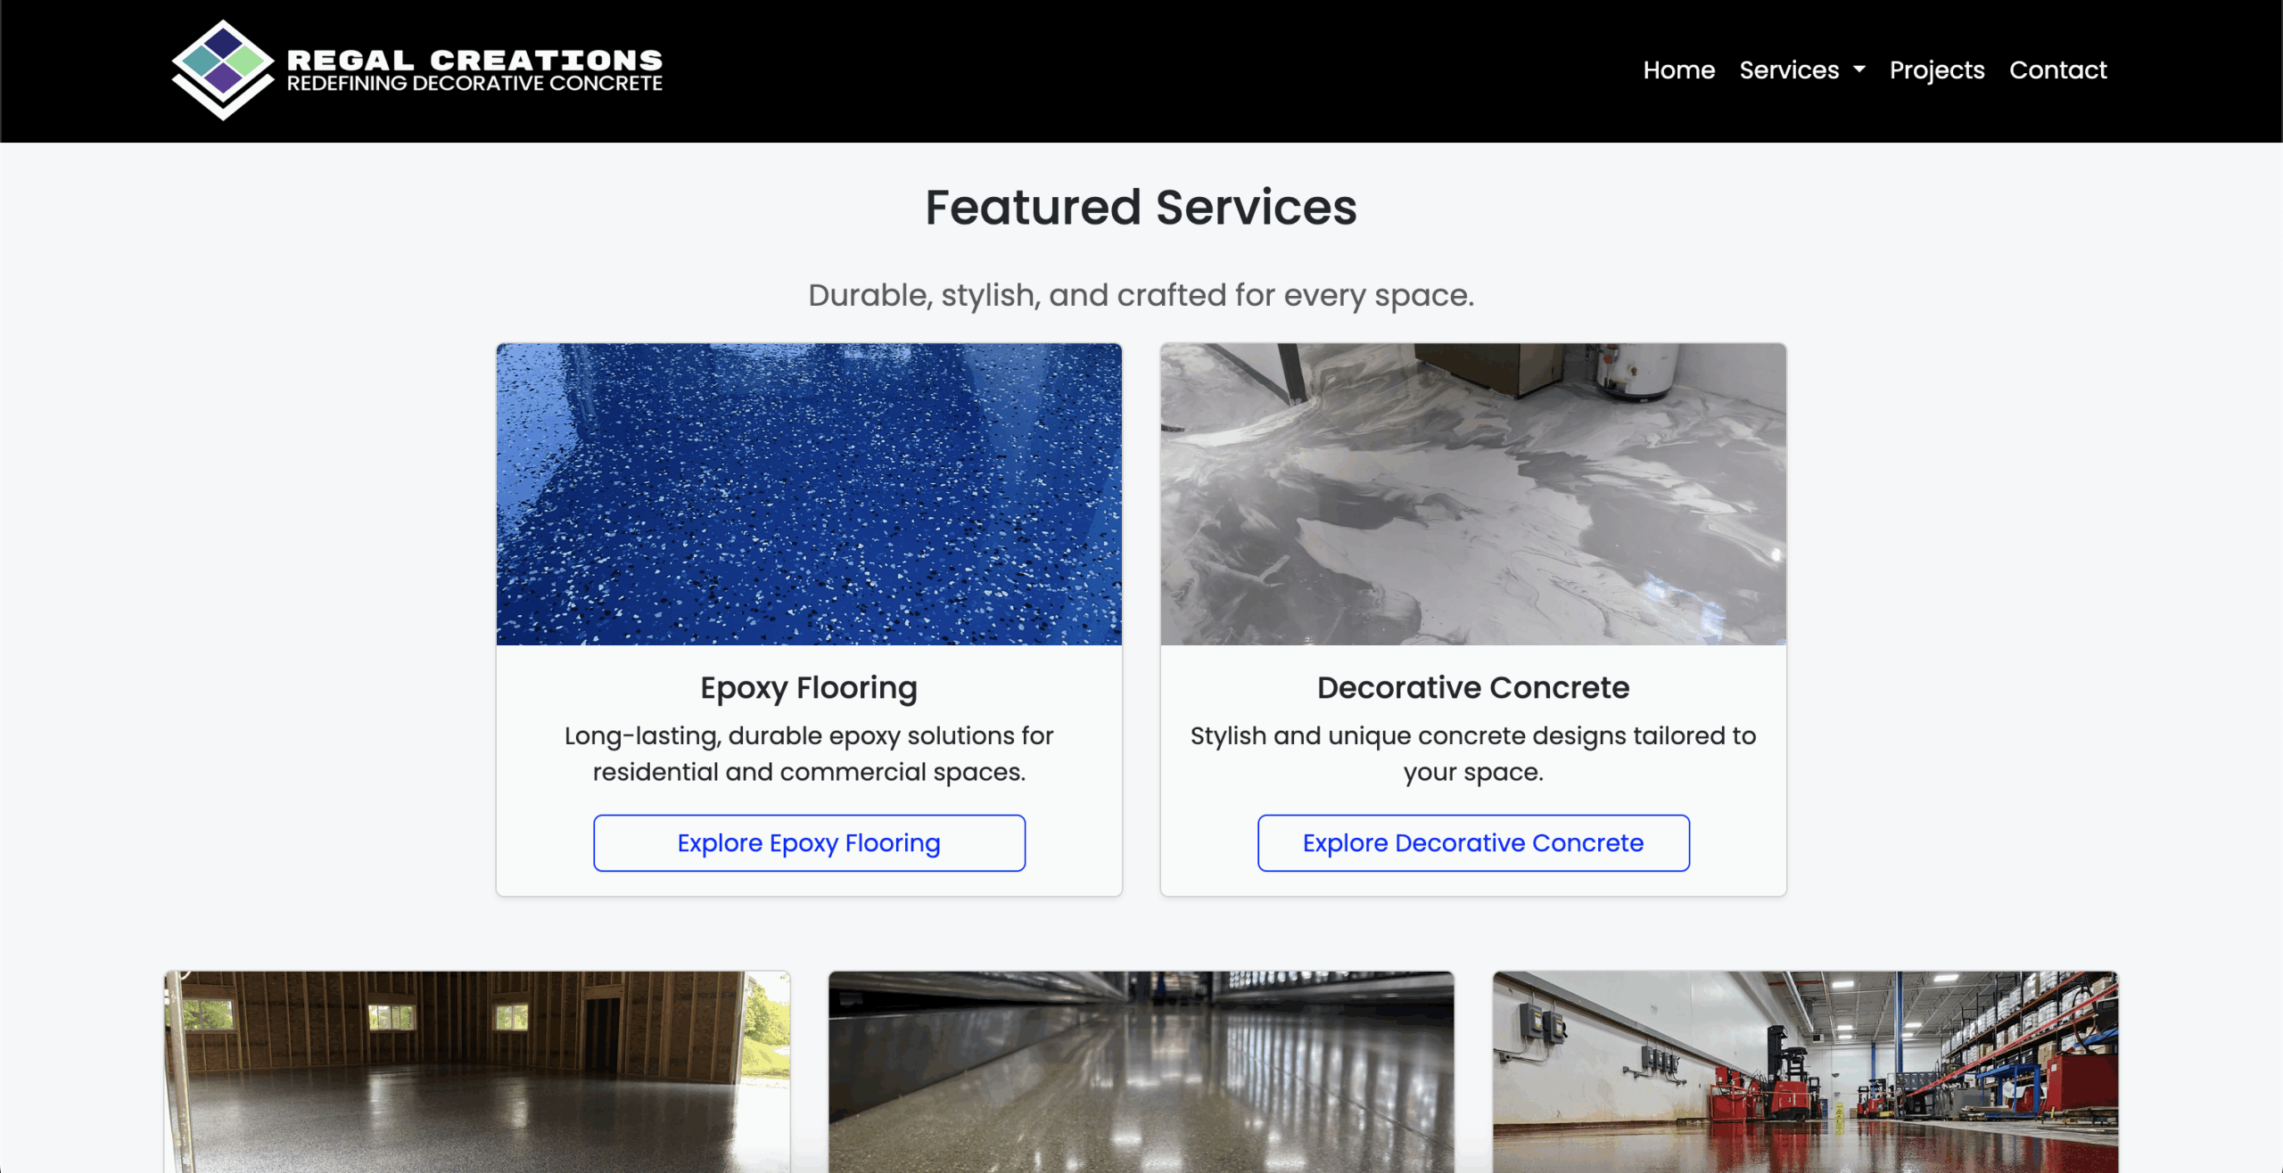2283x1173 pixels.
Task: Open the Home nav link
Action: pyautogui.click(x=1678, y=70)
